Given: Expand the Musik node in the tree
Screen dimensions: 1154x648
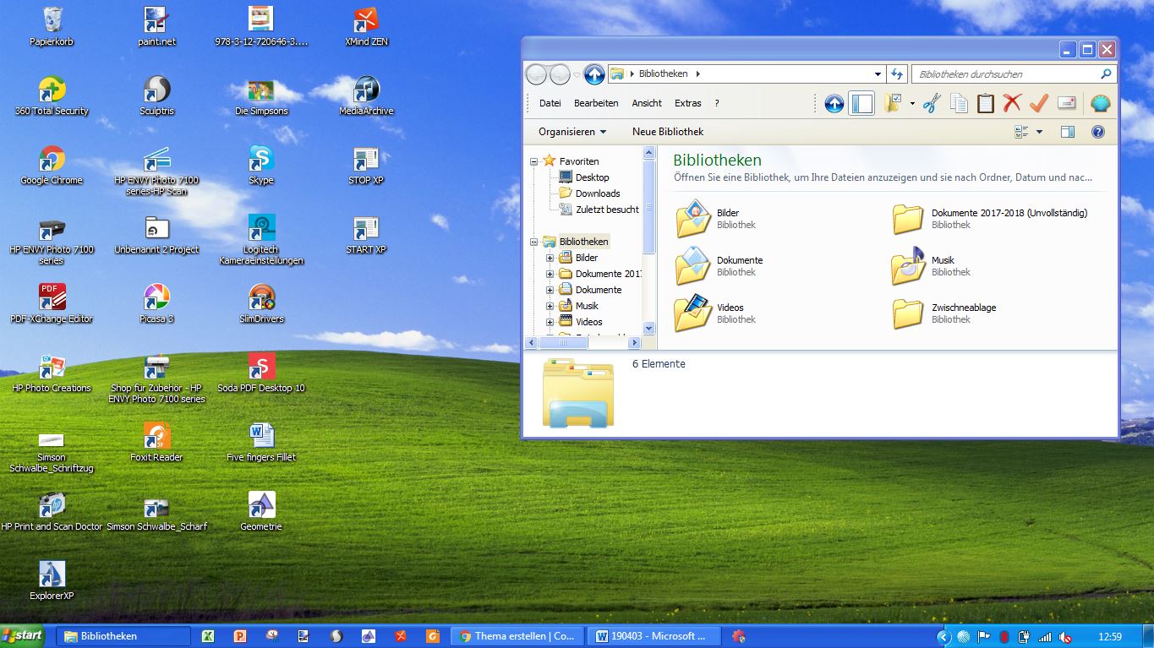Looking at the screenshot, I should (x=550, y=306).
